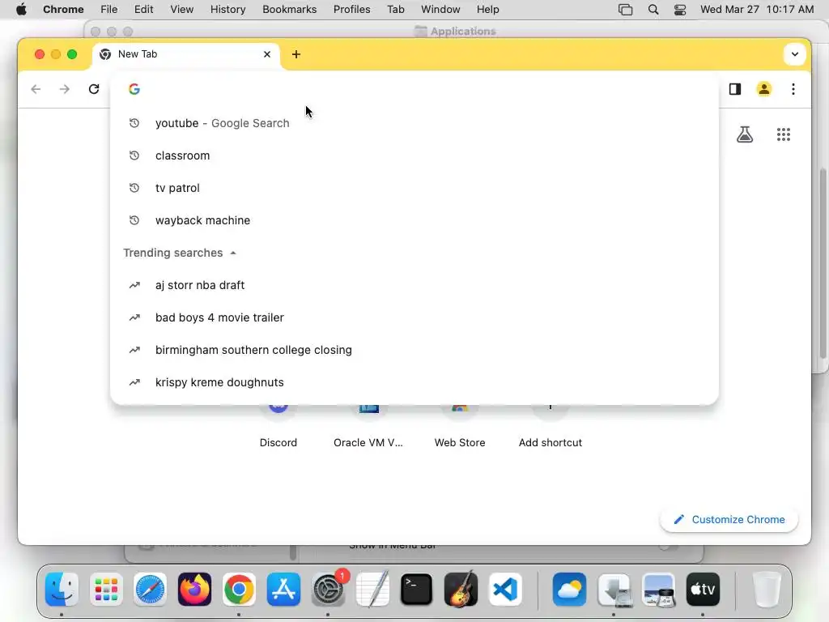Open the profile avatar menu
Image resolution: width=829 pixels, height=622 pixels.
pyautogui.click(x=764, y=89)
